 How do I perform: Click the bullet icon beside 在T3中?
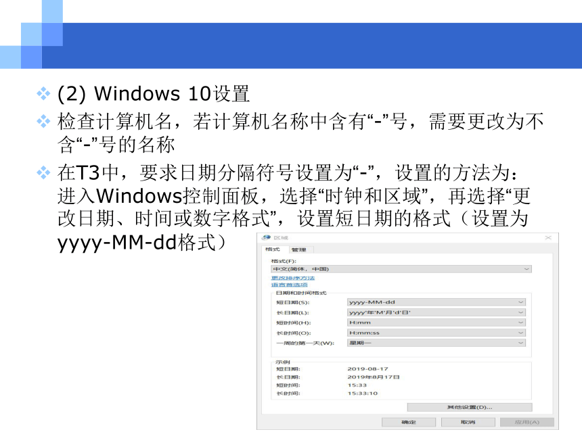pyautogui.click(x=43, y=172)
